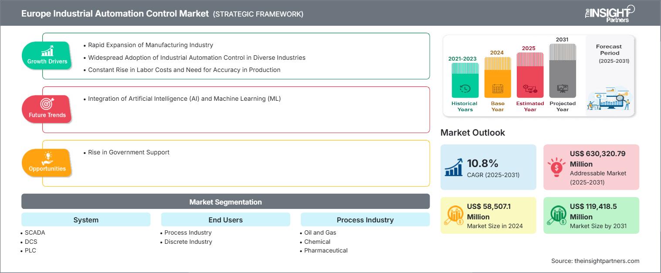This screenshot has width=661, height=273.
Task: Click the CAGR rising chart icon
Action: click(x=454, y=167)
